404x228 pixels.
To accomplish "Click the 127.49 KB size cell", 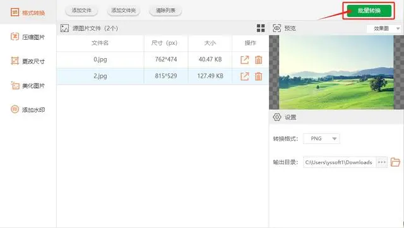I will pyautogui.click(x=210, y=76).
